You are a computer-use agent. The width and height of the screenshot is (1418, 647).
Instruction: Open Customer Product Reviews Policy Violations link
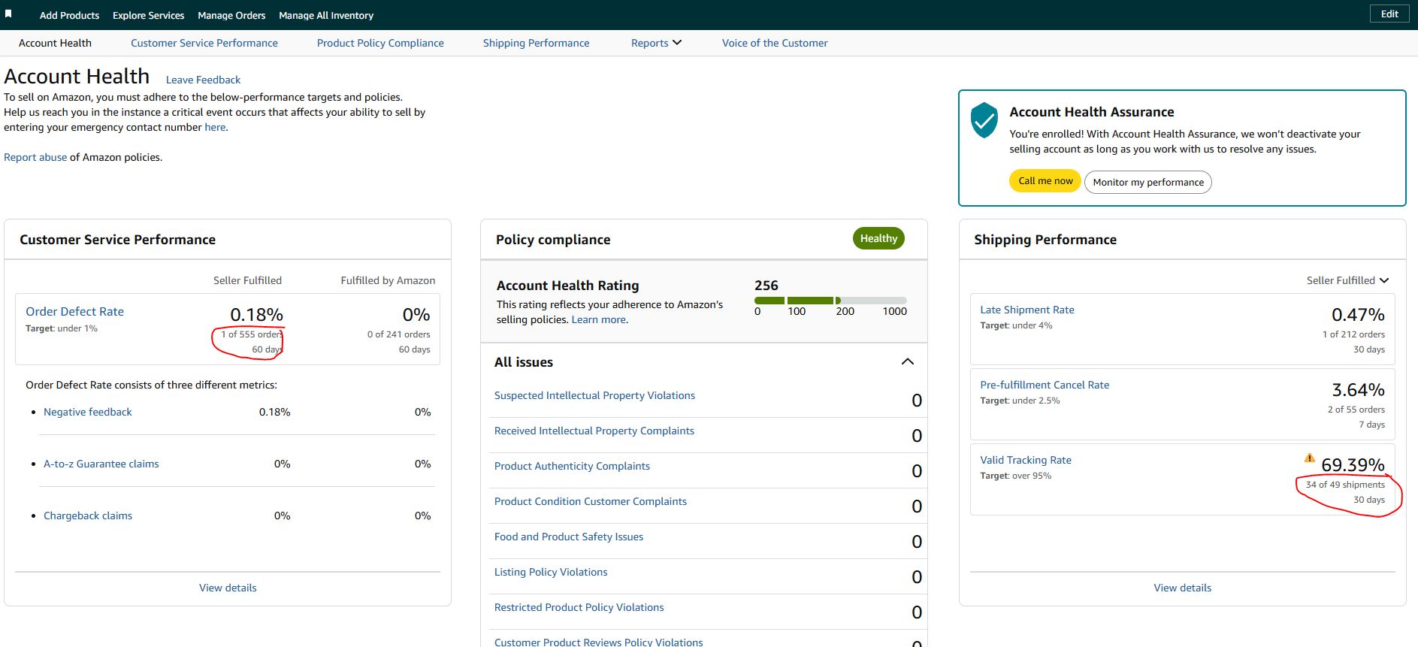[x=599, y=642]
